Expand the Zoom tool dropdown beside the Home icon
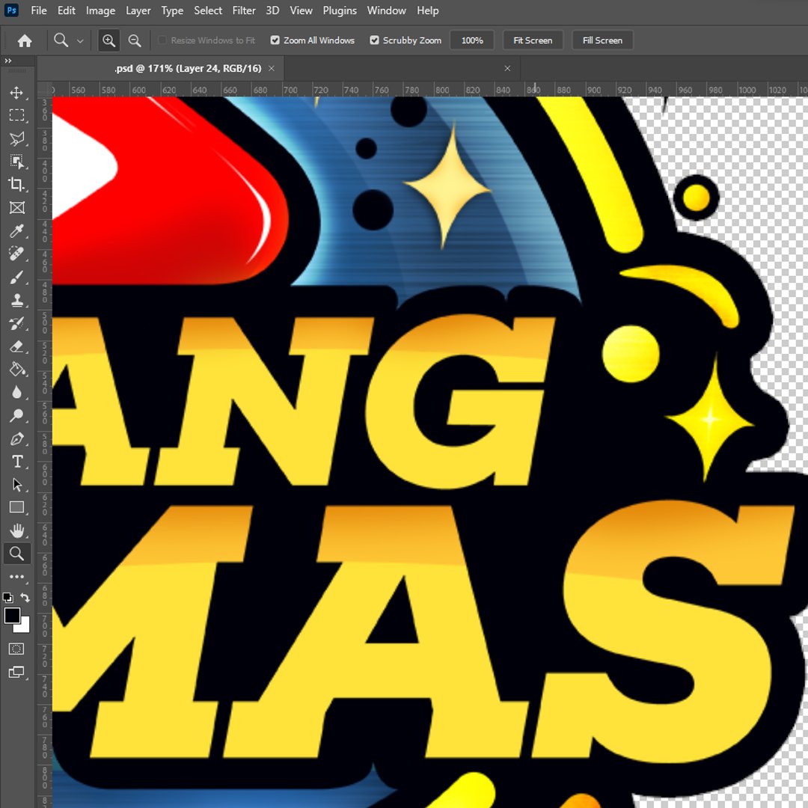The height and width of the screenshot is (808, 808). (x=80, y=40)
